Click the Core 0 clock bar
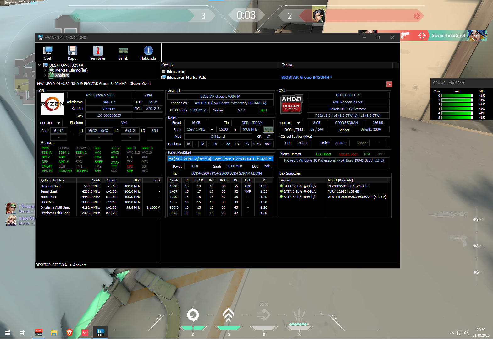 pos(457,96)
